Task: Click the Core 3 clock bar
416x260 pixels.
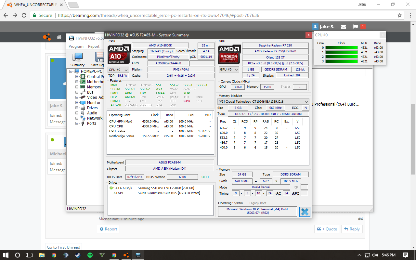Action: click(x=342, y=61)
